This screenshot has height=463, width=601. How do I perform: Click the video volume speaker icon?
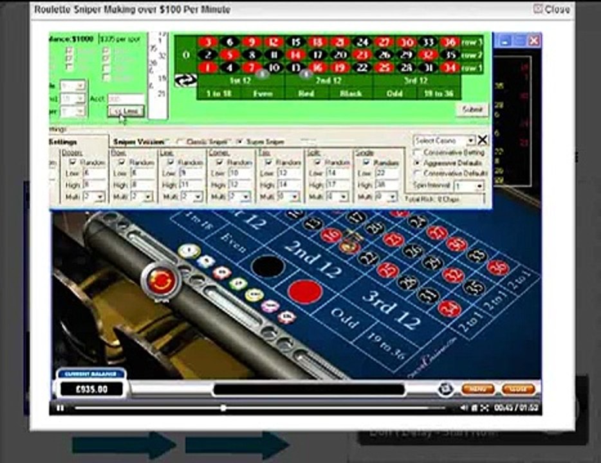pyautogui.click(x=463, y=408)
